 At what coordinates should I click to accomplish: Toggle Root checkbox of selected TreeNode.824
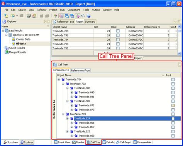(x=173, y=119)
